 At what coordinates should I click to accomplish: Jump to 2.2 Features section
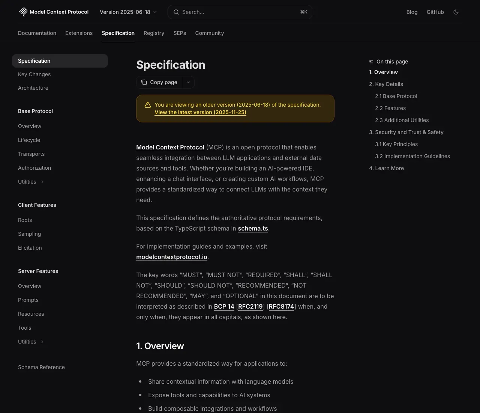pyautogui.click(x=390, y=108)
